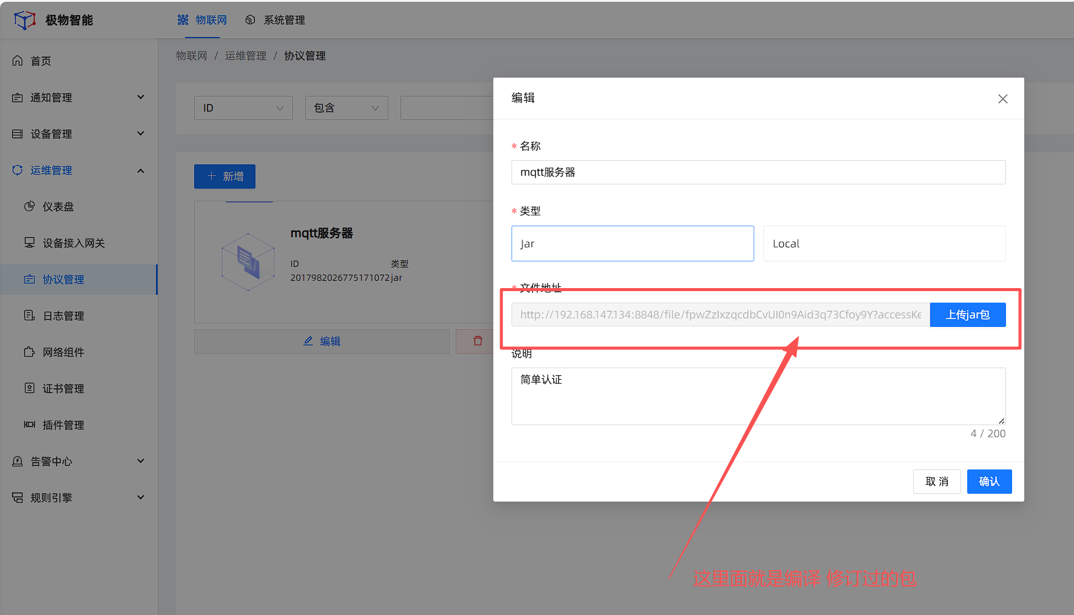Click the red trash delete icon
The height and width of the screenshot is (615, 1074).
tap(478, 341)
